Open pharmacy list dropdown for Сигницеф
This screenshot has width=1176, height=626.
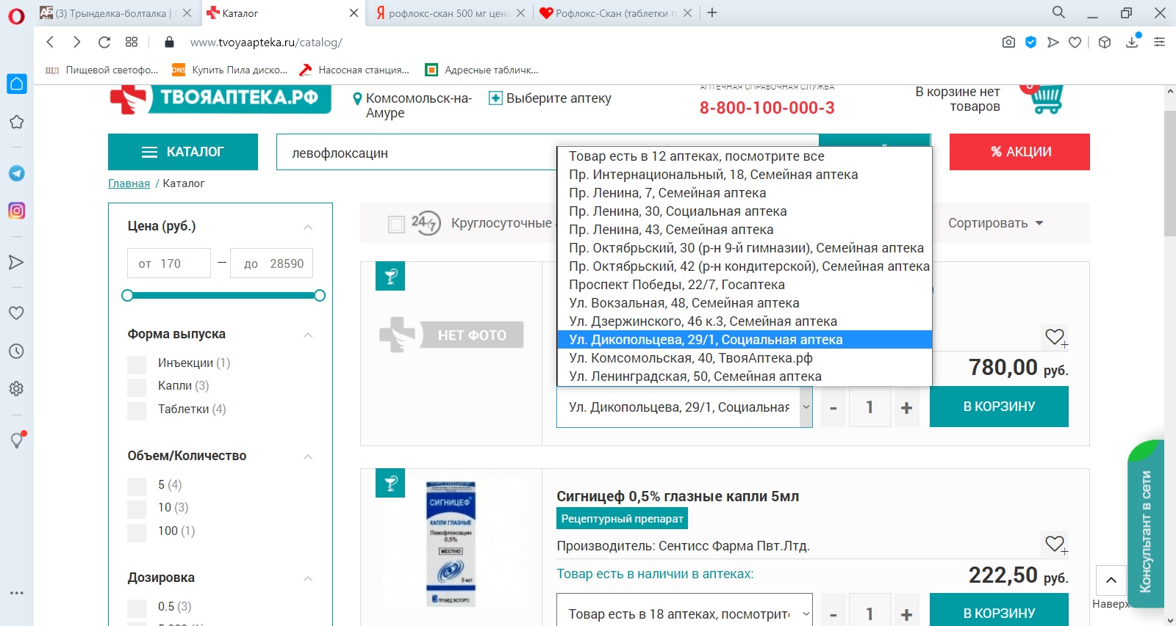click(x=684, y=614)
